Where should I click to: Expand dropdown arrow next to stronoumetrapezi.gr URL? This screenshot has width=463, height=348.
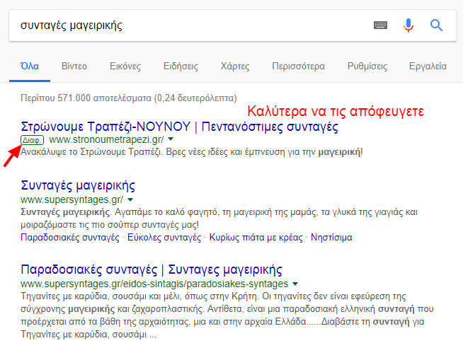point(171,140)
